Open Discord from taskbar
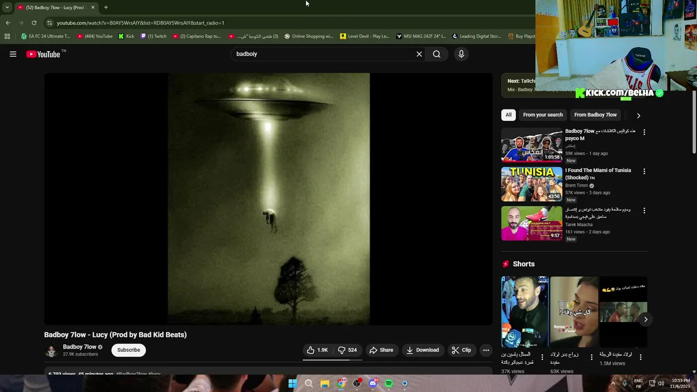 click(372, 383)
